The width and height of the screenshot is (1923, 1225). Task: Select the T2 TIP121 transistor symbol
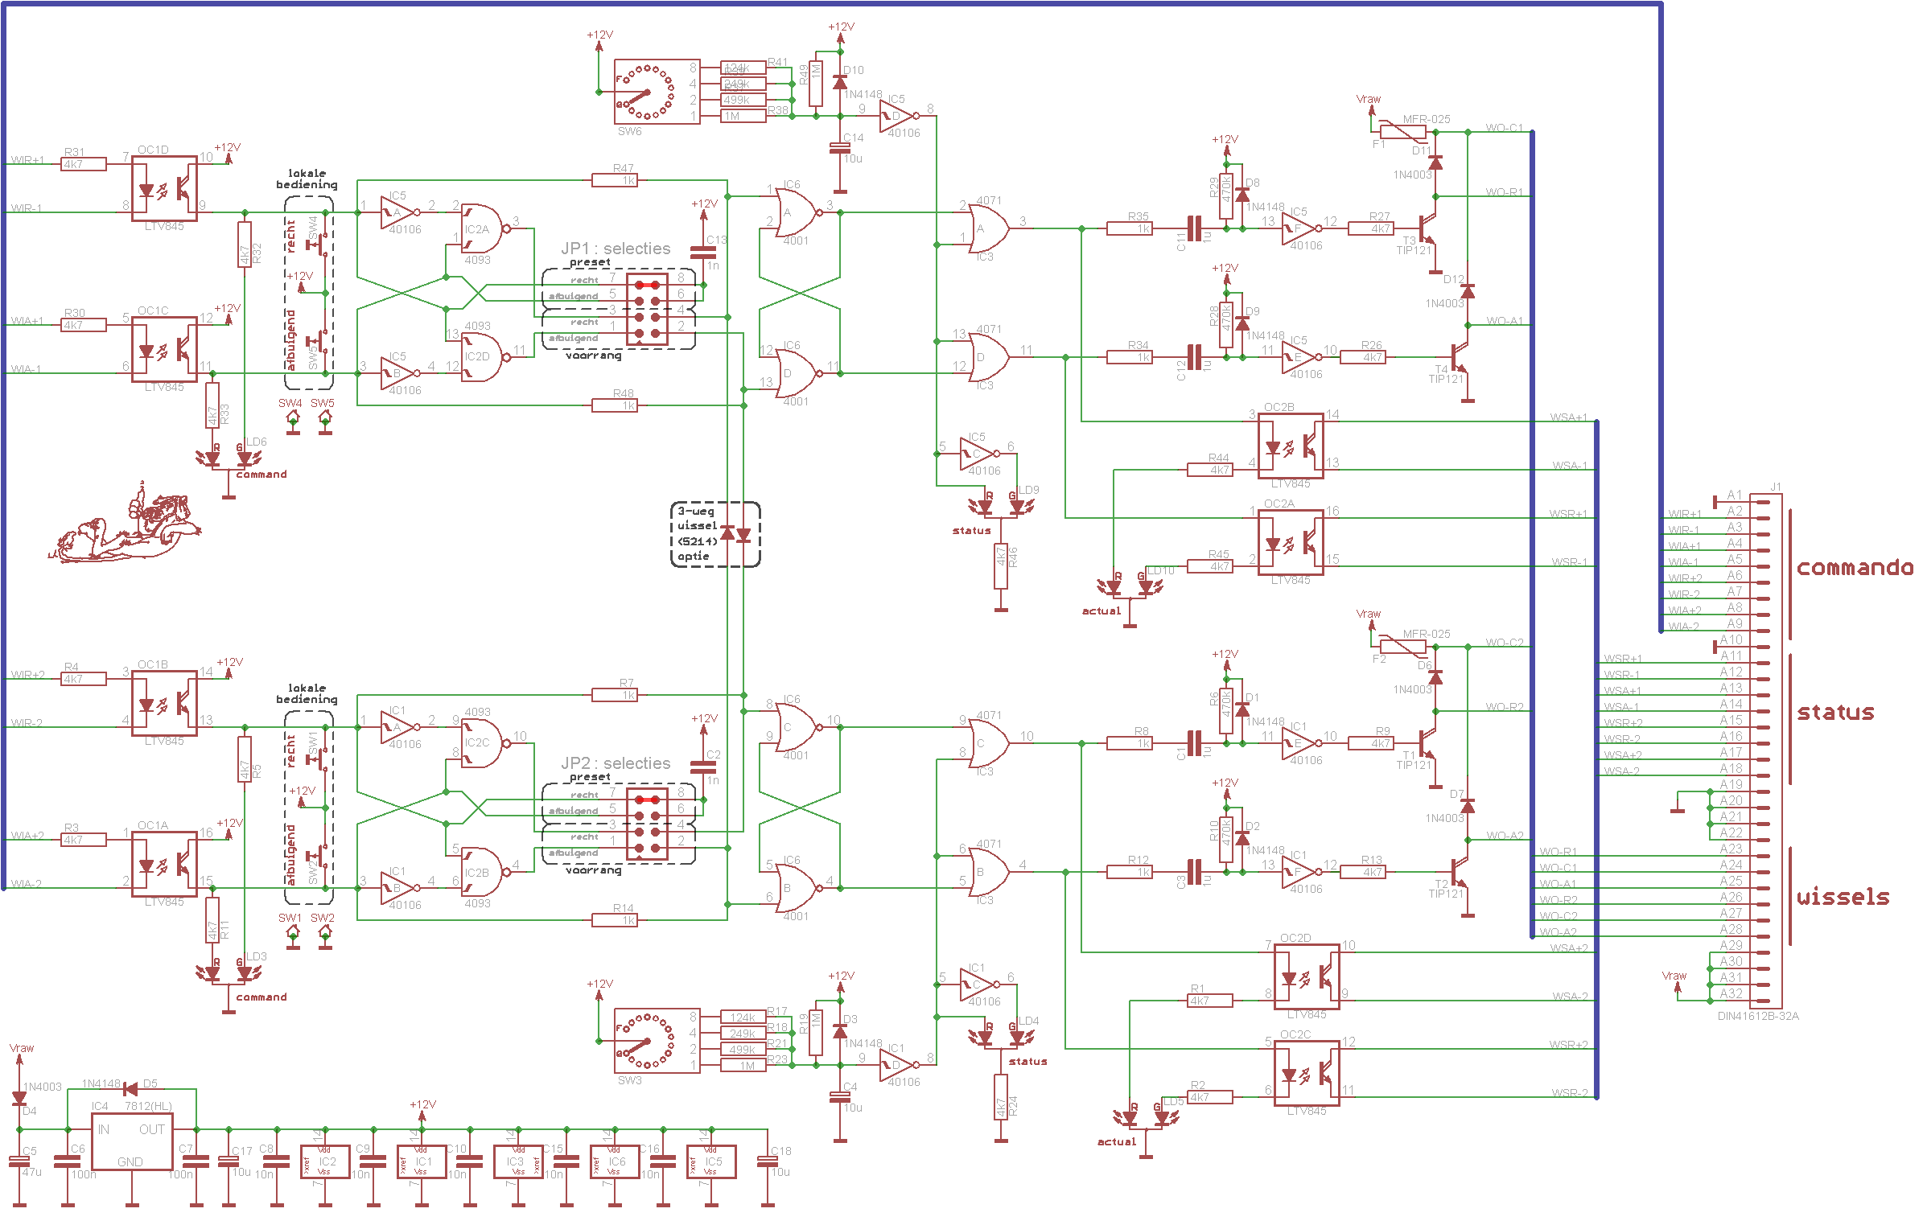tap(1461, 872)
